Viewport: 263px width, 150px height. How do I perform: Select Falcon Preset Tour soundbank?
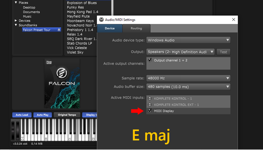click(x=42, y=30)
